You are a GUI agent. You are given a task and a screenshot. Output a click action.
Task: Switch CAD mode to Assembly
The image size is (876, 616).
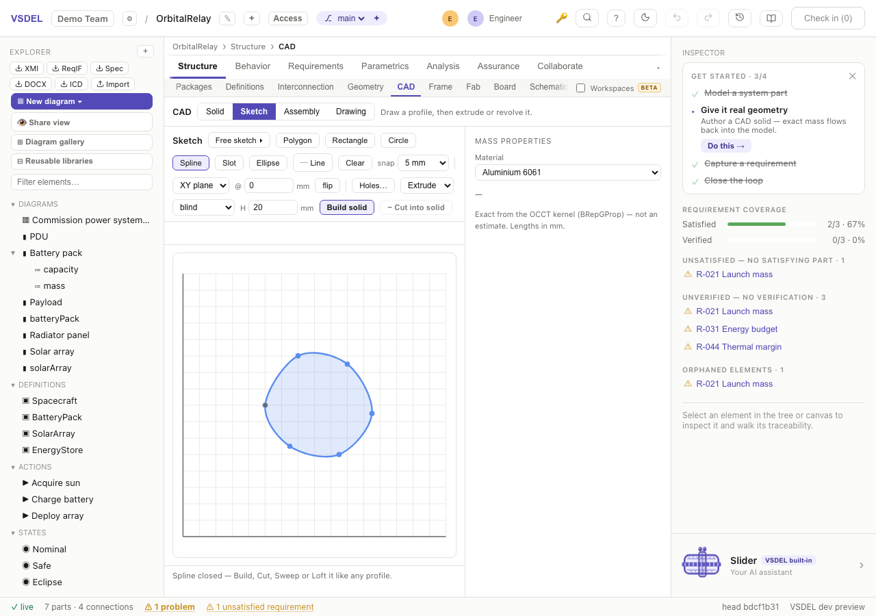[302, 112]
